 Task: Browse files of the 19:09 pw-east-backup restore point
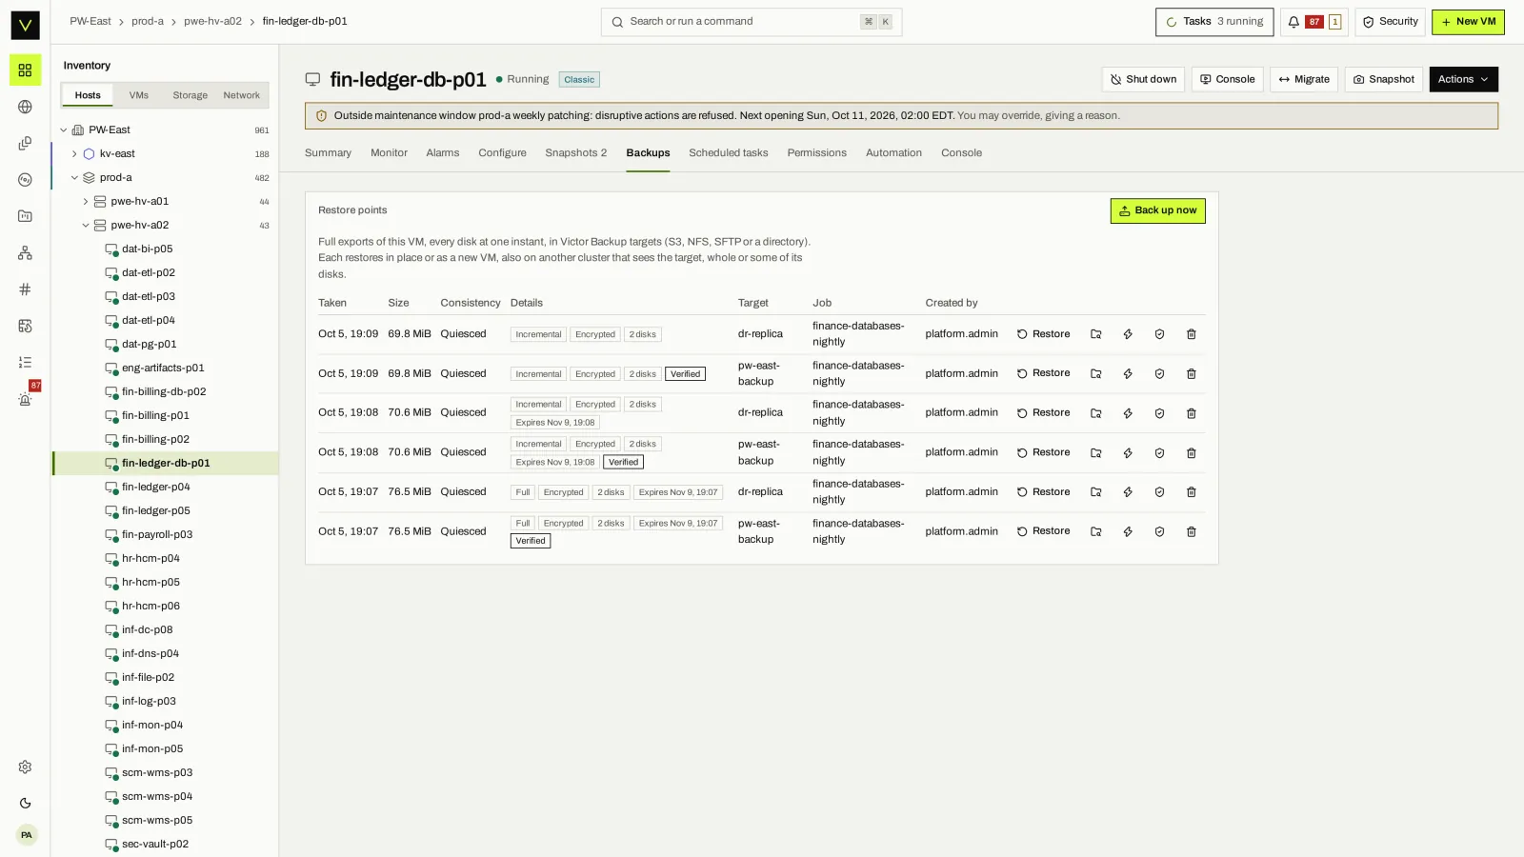[x=1096, y=374]
